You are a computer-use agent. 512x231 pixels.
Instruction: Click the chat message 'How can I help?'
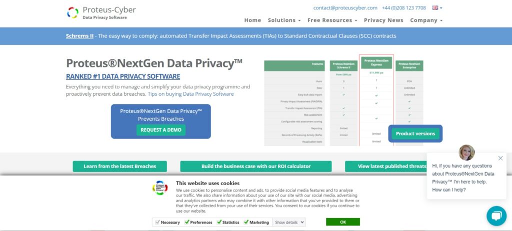[449, 190]
